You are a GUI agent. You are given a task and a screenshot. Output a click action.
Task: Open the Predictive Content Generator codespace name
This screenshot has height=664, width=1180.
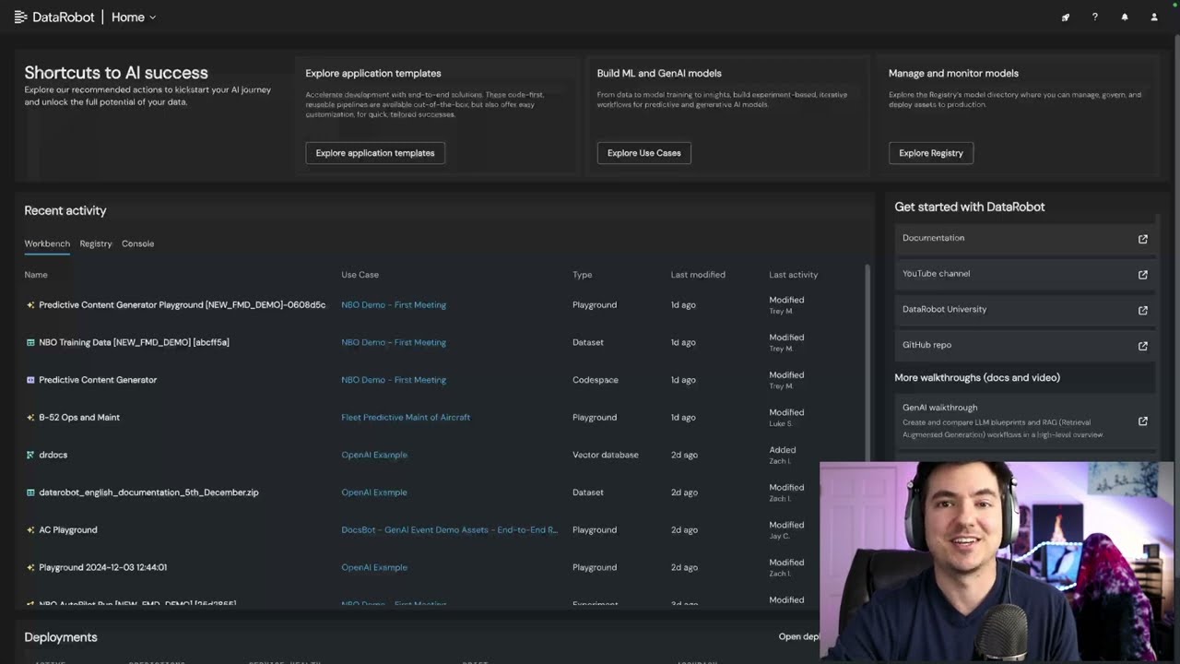(98, 380)
